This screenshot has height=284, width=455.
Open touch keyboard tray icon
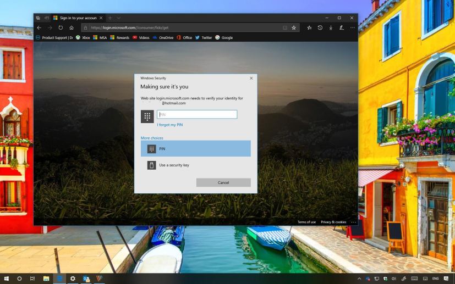[414, 279]
